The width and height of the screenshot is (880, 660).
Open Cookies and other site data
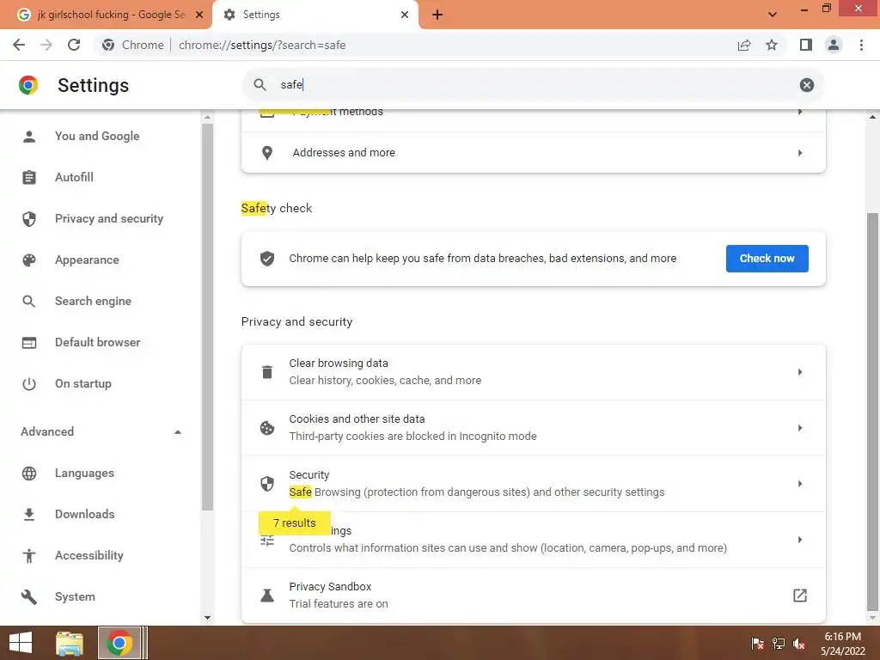click(533, 428)
